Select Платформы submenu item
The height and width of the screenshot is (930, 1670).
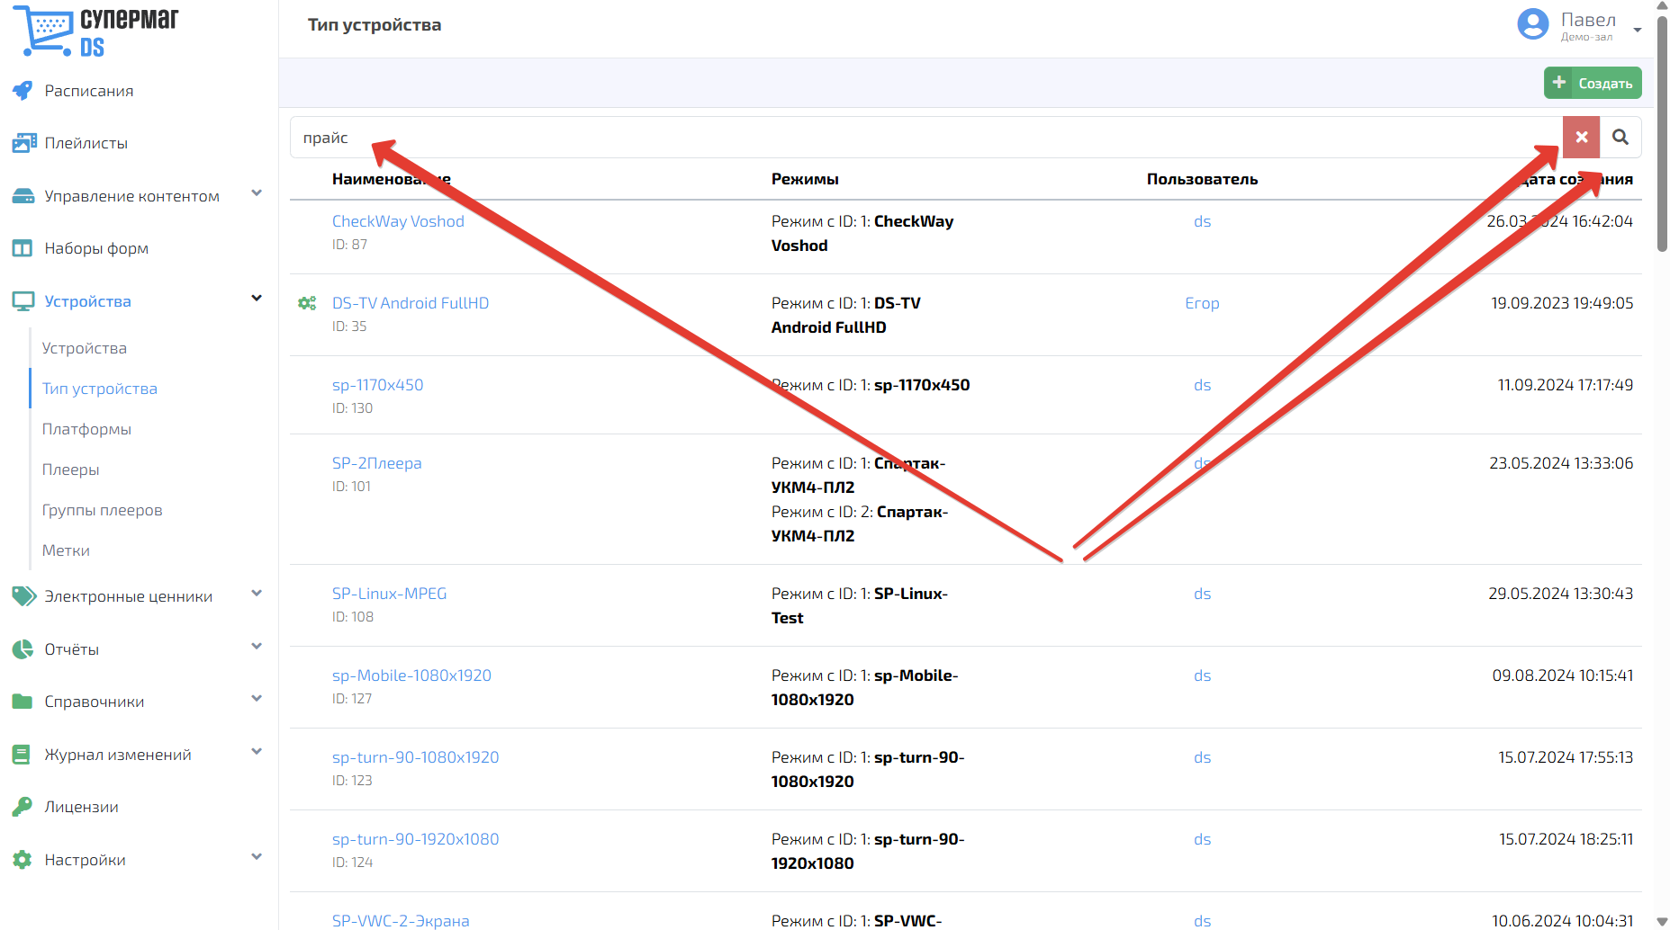[86, 429]
